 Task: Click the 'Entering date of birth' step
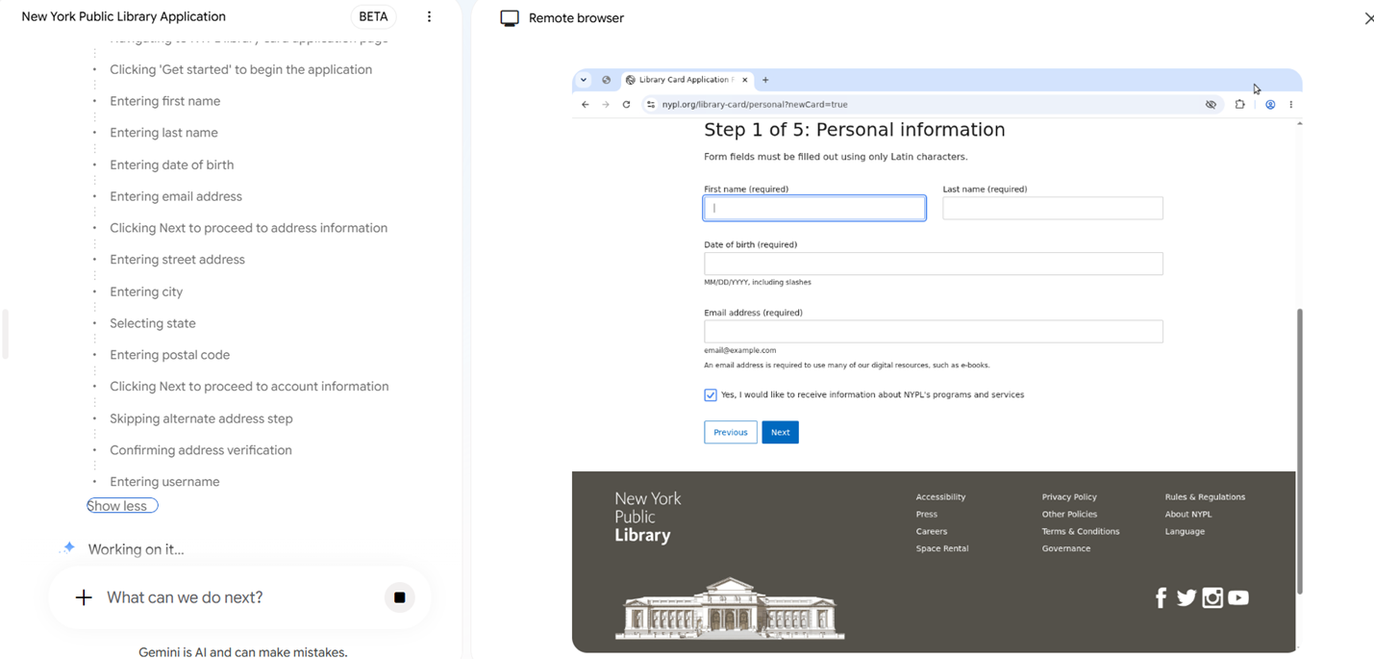171,165
